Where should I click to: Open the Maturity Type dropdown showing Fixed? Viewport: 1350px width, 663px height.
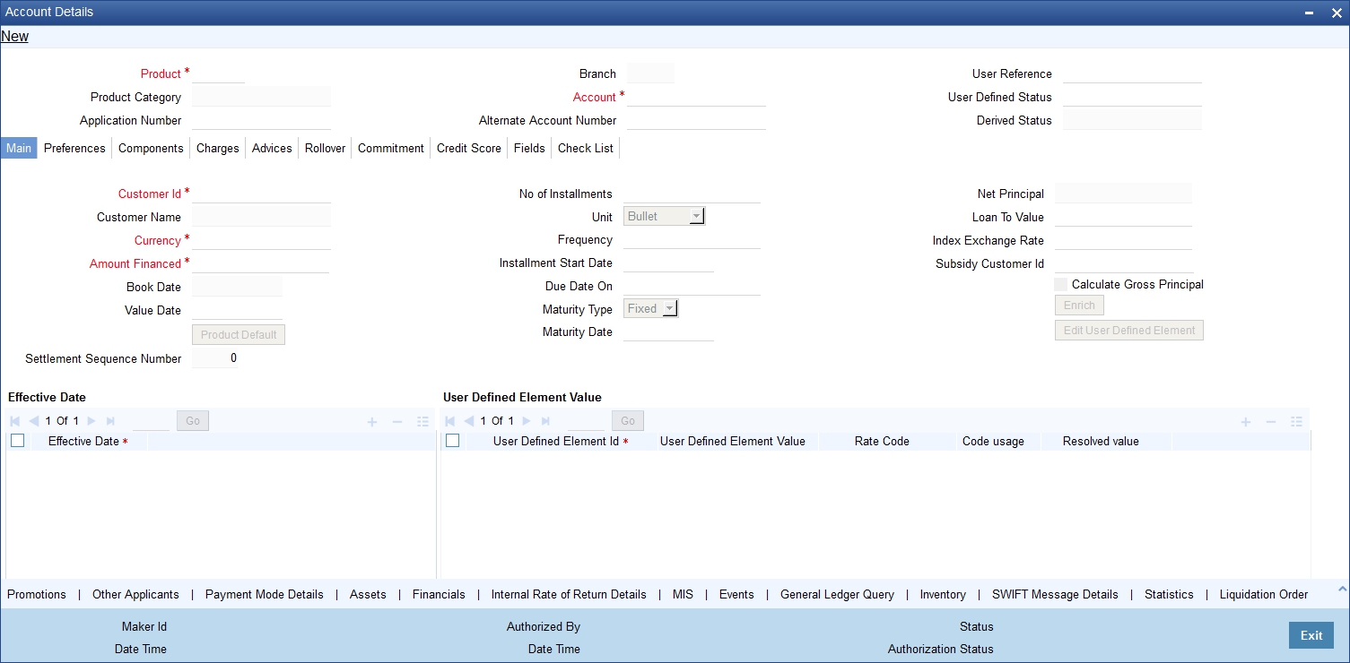pos(651,308)
